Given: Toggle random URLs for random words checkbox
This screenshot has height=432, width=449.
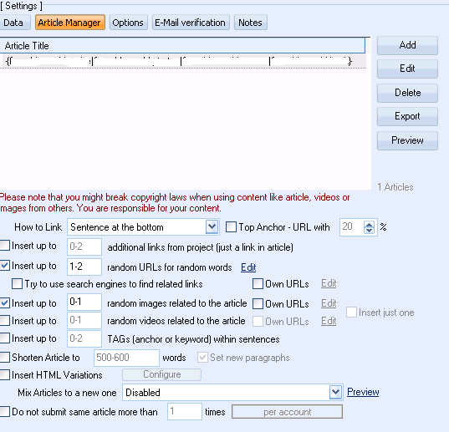Looking at the screenshot, I should click(4, 266).
